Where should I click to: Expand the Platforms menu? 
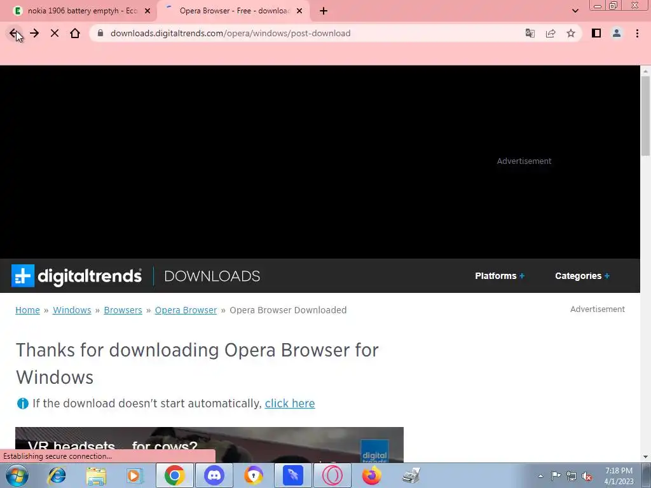click(x=500, y=276)
